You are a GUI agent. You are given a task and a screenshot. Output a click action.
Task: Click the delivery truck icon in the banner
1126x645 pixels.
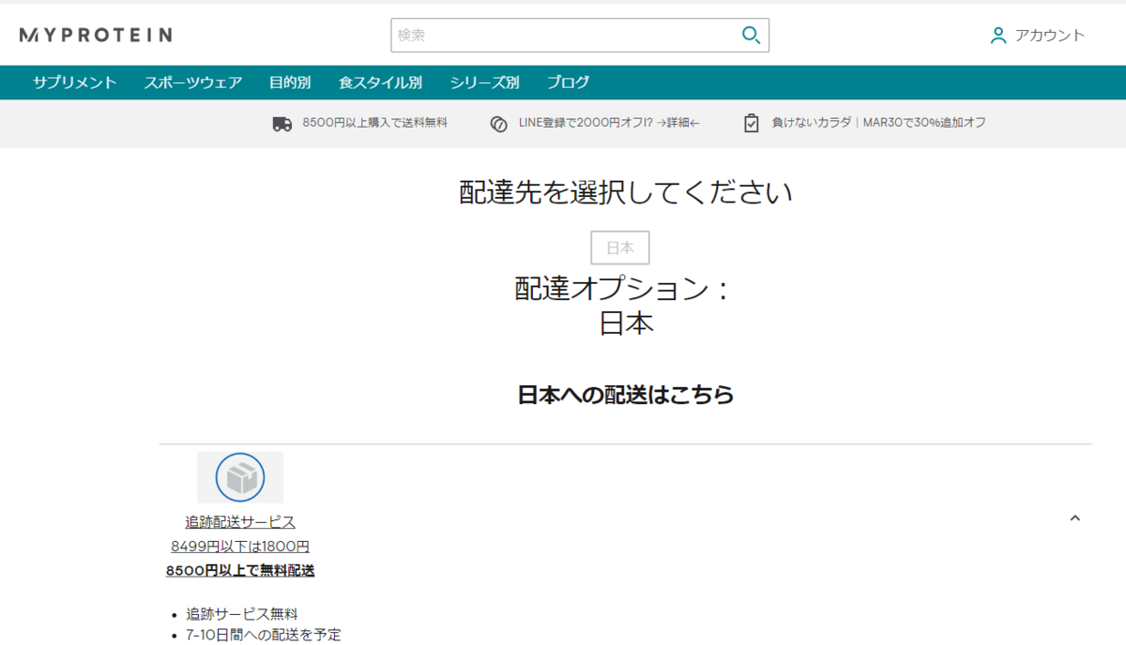click(x=283, y=123)
